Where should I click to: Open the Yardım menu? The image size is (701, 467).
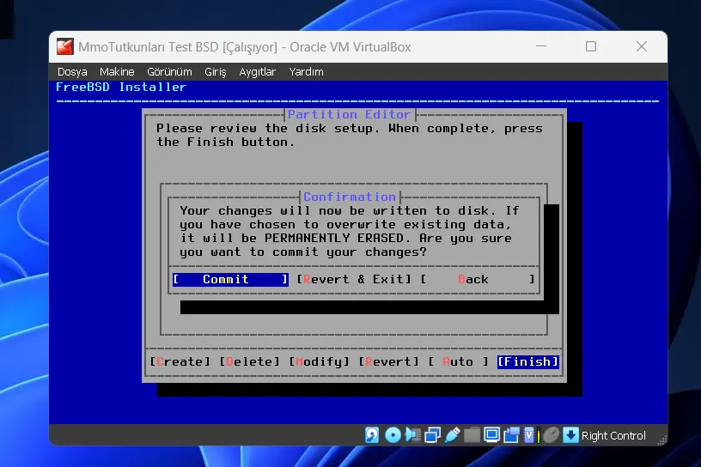[306, 72]
